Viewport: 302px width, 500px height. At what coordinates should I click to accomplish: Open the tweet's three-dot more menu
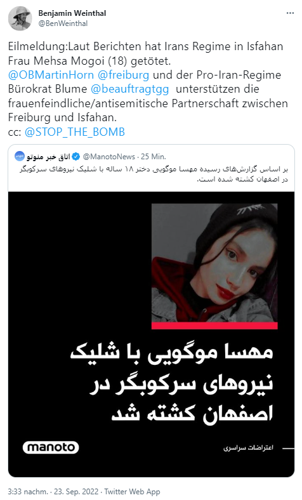pyautogui.click(x=290, y=13)
